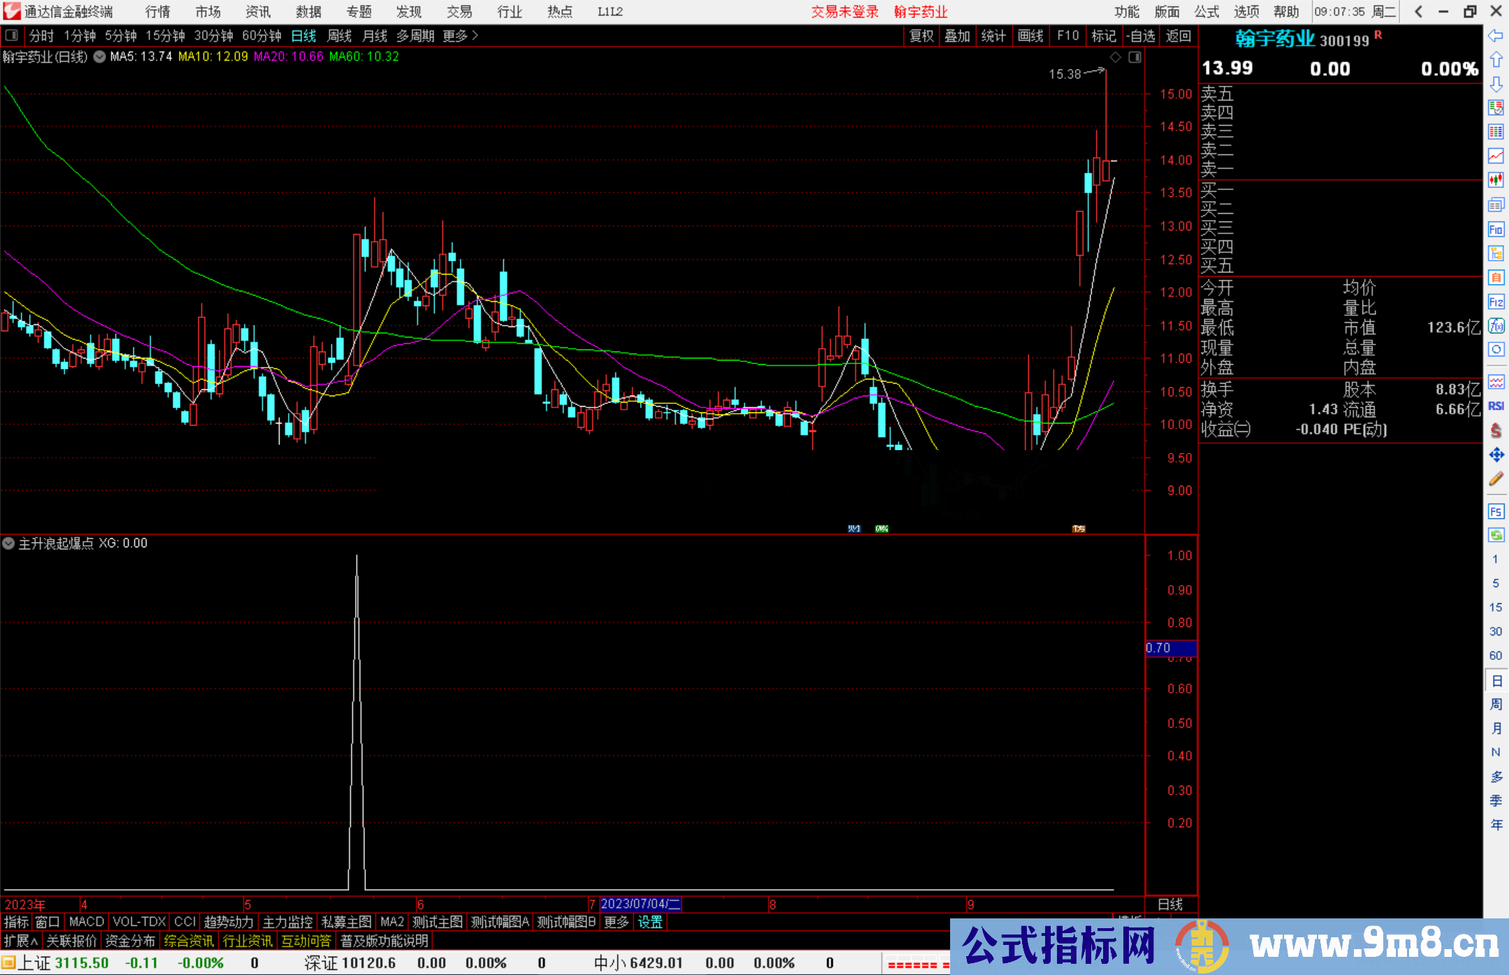Click the RSI indicator sidebar icon
Viewport: 1509px width, 975px height.
tap(1496, 406)
